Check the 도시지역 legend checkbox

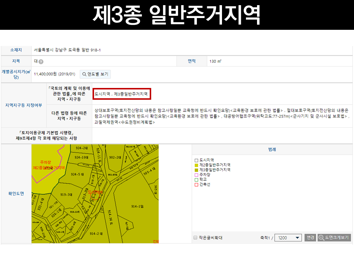(x=195, y=160)
